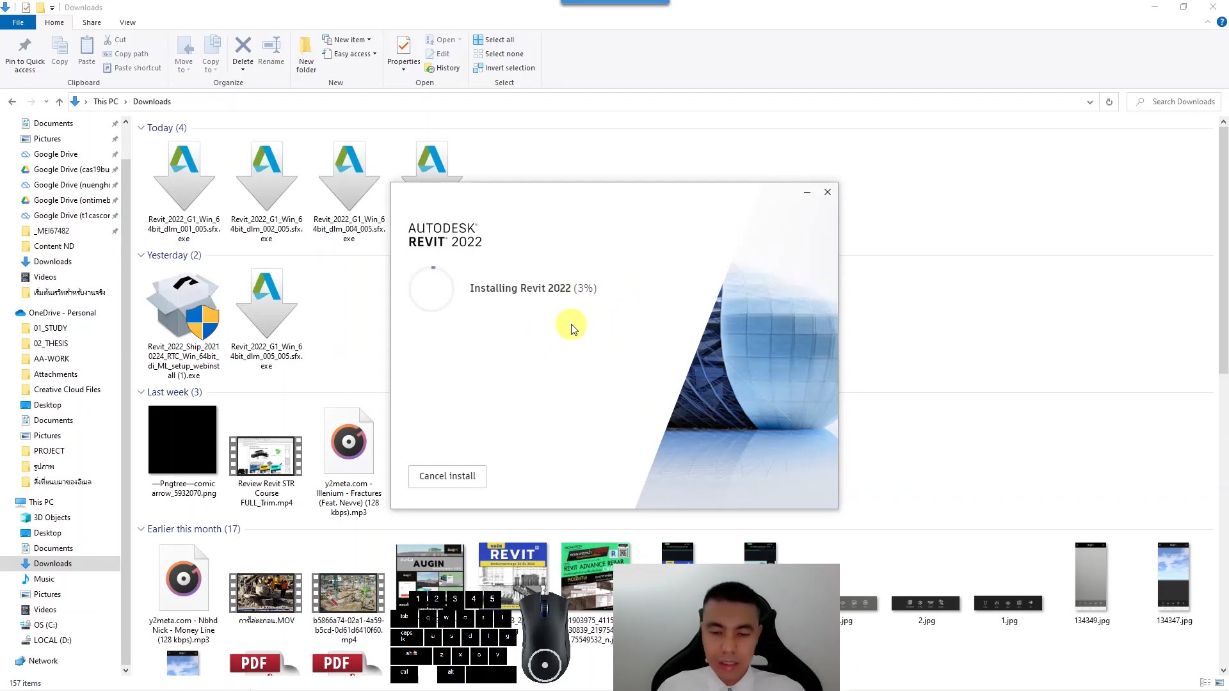Open 3D Objects under This PC
Image resolution: width=1229 pixels, height=691 pixels.
tap(52, 518)
